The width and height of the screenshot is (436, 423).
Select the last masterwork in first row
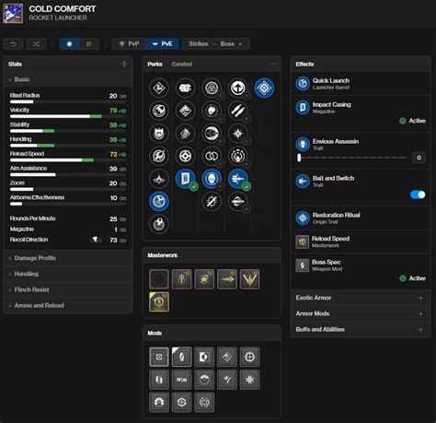249,279
